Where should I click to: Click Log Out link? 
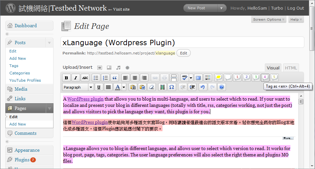click(x=295, y=8)
